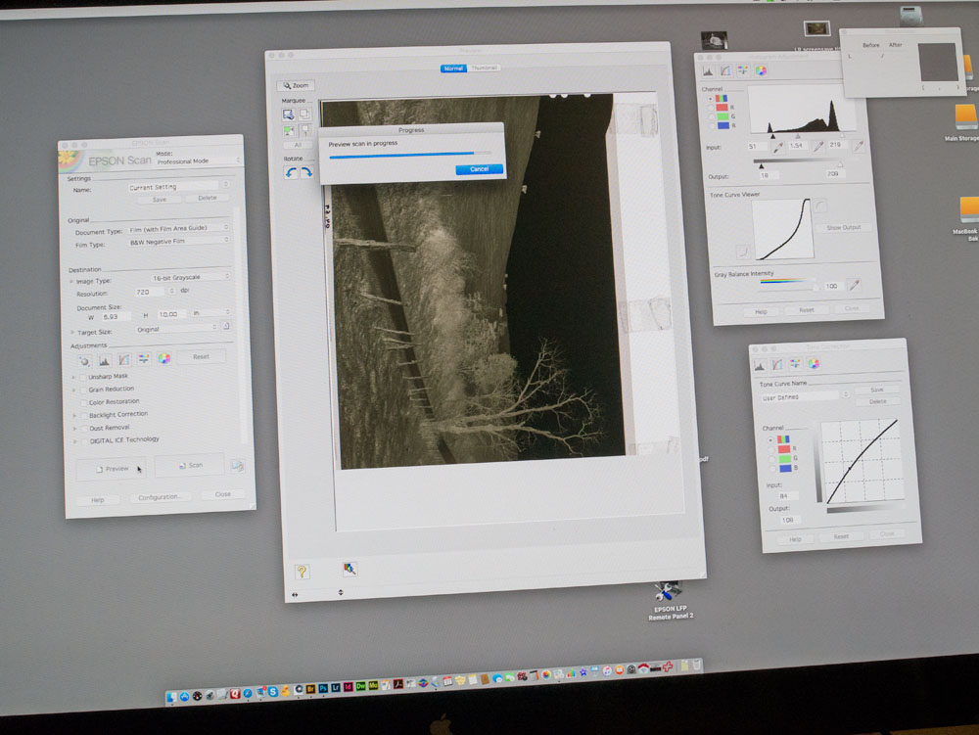Pick highlight eyedropper in Histogram Adjustment
Screen dimensions: 979x735
859,146
